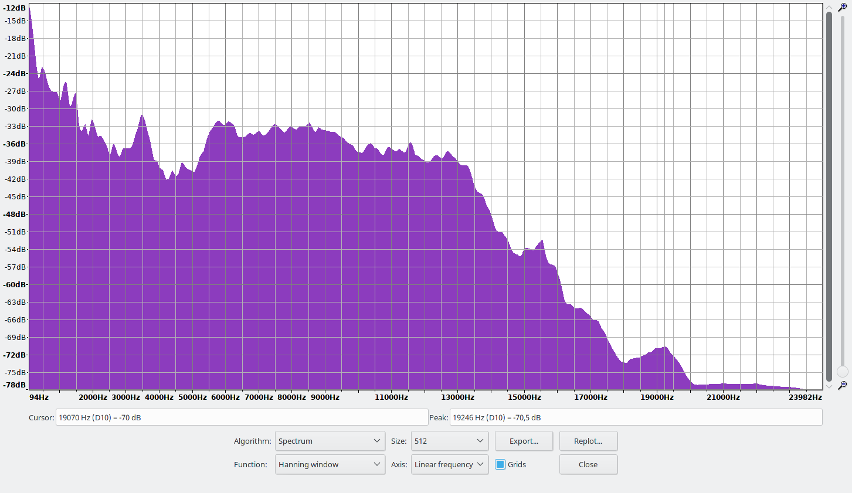Click the zoom-out magnifier icon
This screenshot has width=852, height=493.
[x=843, y=385]
